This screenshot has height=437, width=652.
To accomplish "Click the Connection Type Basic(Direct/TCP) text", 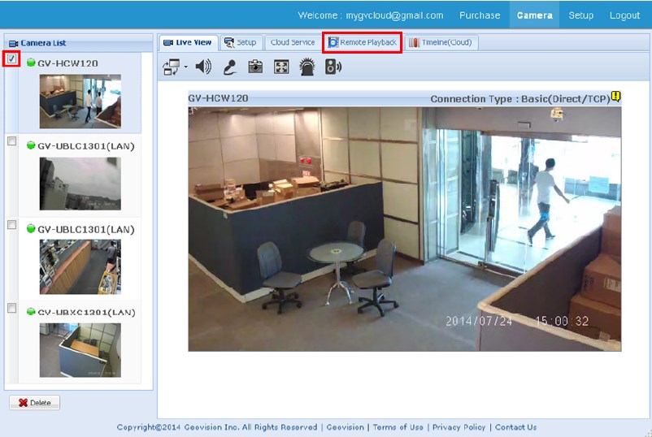I will [x=520, y=99].
